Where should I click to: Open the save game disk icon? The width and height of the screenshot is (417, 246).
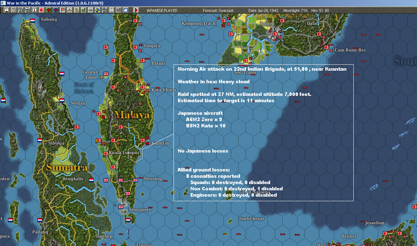click(7, 10)
